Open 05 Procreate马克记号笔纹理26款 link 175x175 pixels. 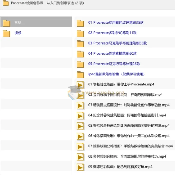114,64
